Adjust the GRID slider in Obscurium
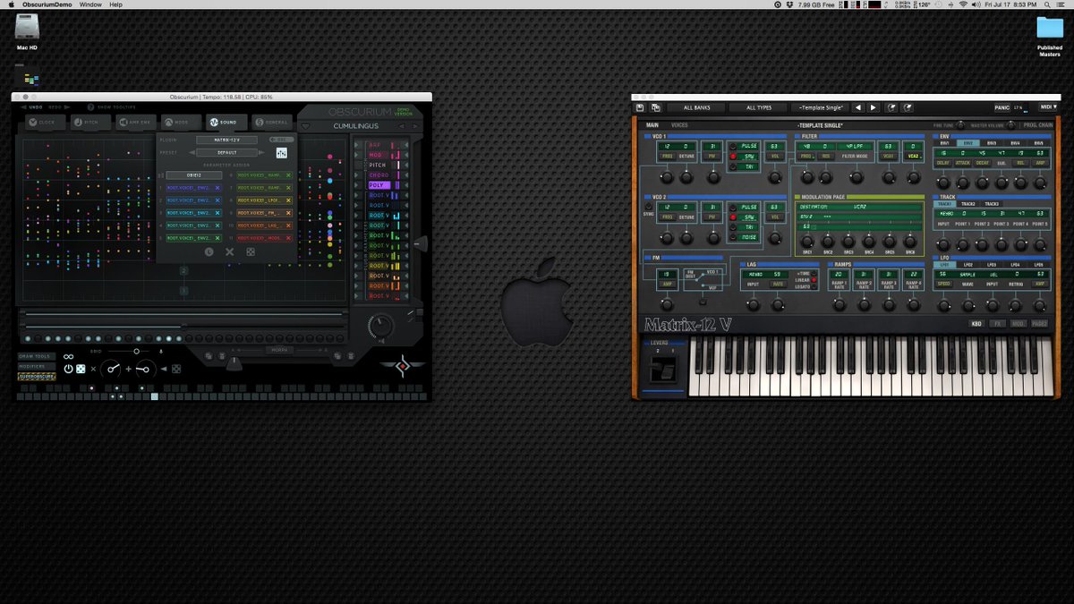Viewport: 1074px width, 604px height. [x=137, y=351]
